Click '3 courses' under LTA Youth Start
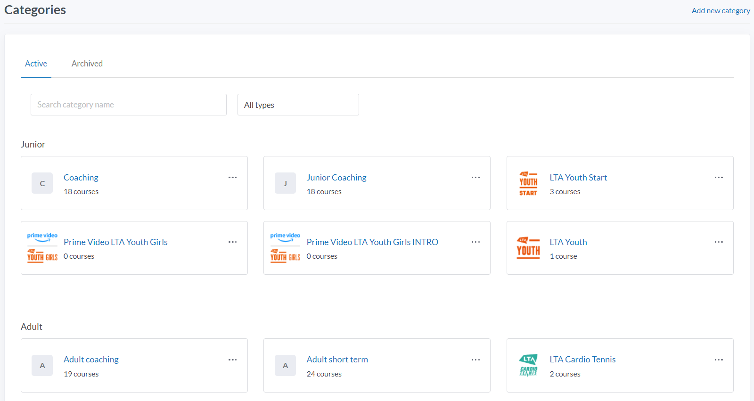Screen dimensions: 754x401 point(565,192)
